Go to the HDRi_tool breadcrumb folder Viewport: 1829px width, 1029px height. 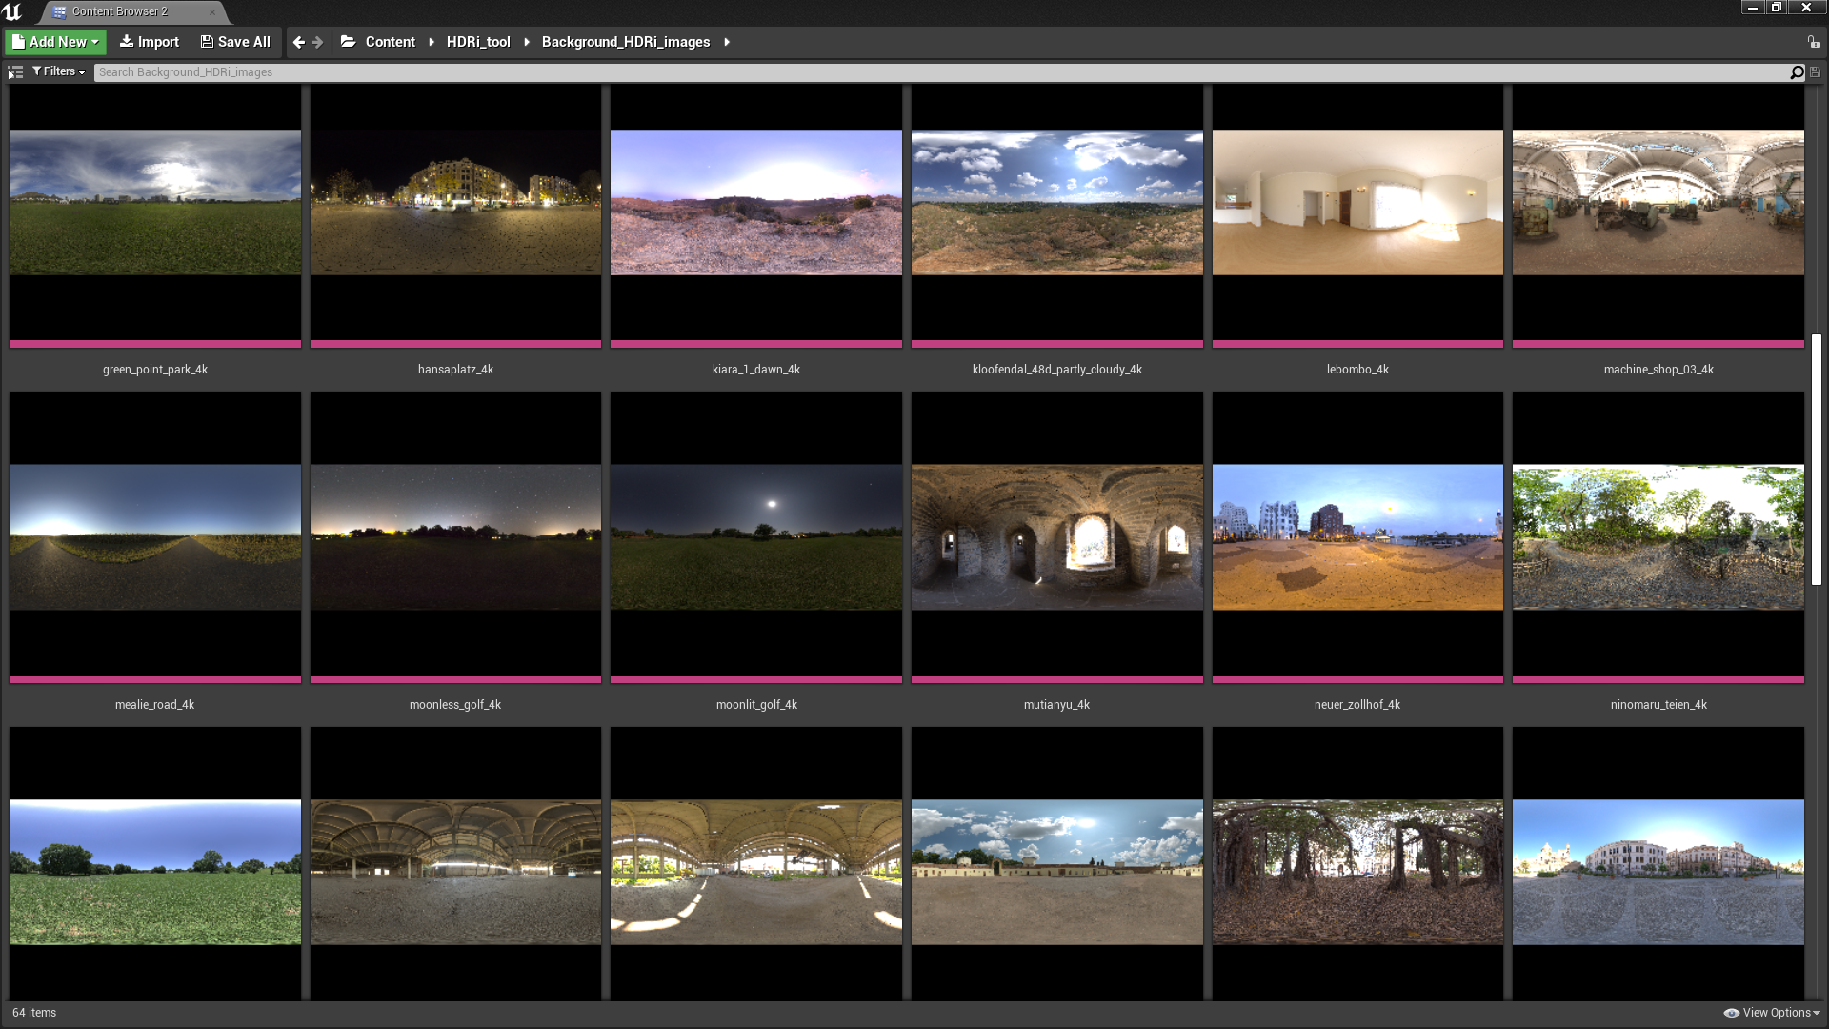coord(478,42)
